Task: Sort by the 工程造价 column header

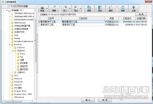Action: click(127, 18)
